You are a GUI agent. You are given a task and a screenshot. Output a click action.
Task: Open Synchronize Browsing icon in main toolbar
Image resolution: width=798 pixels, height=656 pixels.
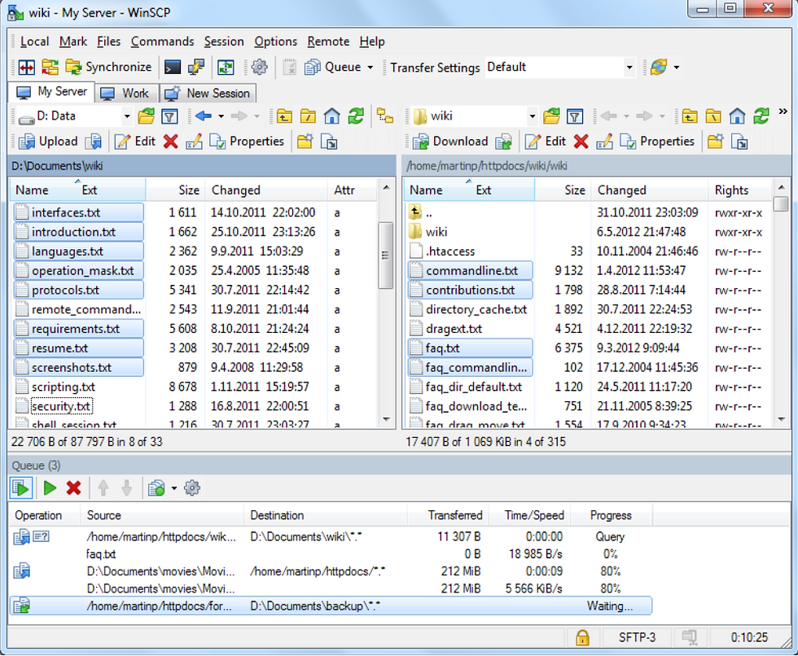click(50, 67)
